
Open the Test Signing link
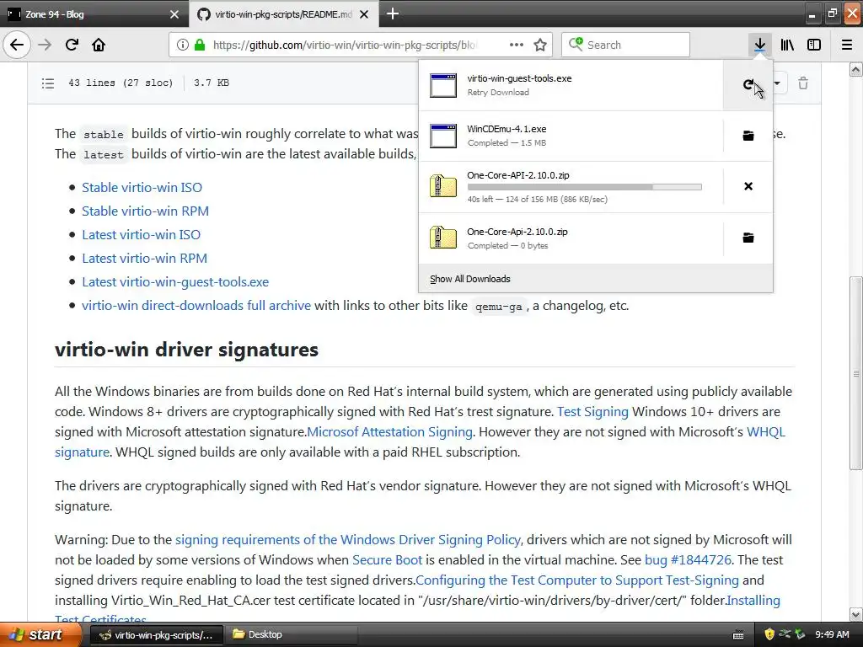pos(592,412)
